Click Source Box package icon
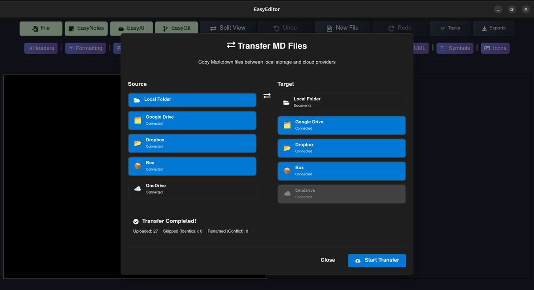This screenshot has height=290, width=534. 138,166
